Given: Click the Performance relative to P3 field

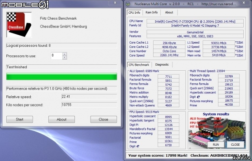Looking at the screenshot, I should 61,89.
